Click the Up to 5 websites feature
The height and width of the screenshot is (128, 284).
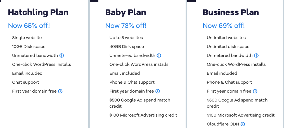point(126,38)
